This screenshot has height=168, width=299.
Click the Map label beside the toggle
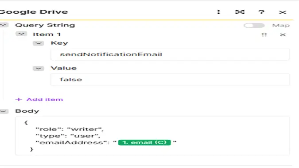[281, 25]
